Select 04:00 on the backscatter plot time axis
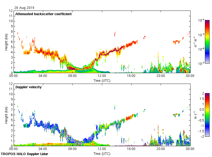 43,76
